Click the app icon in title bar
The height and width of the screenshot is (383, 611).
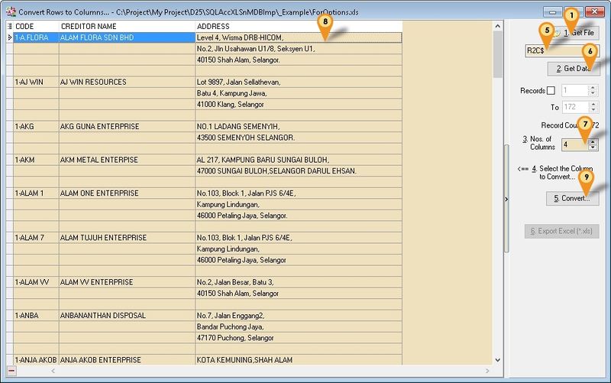[10, 12]
